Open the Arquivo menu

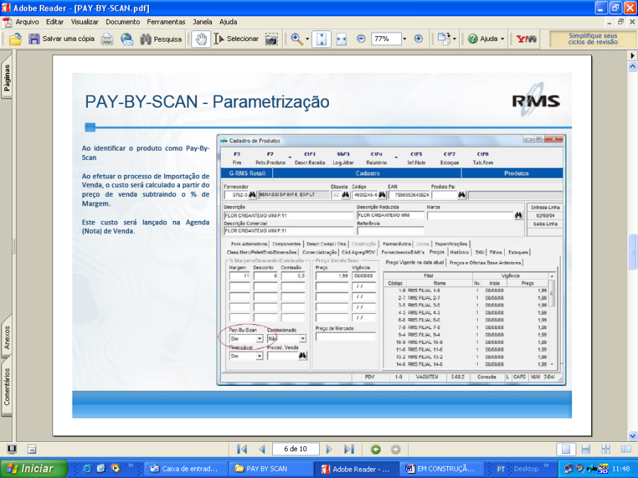tap(27, 22)
